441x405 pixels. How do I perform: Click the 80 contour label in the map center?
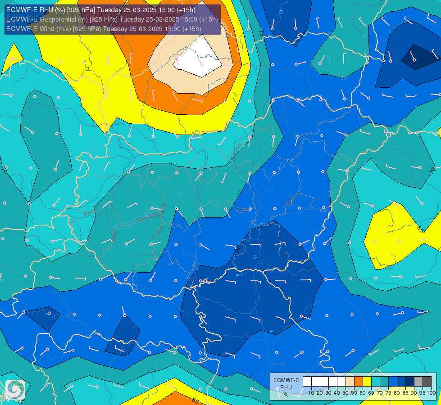click(238, 248)
